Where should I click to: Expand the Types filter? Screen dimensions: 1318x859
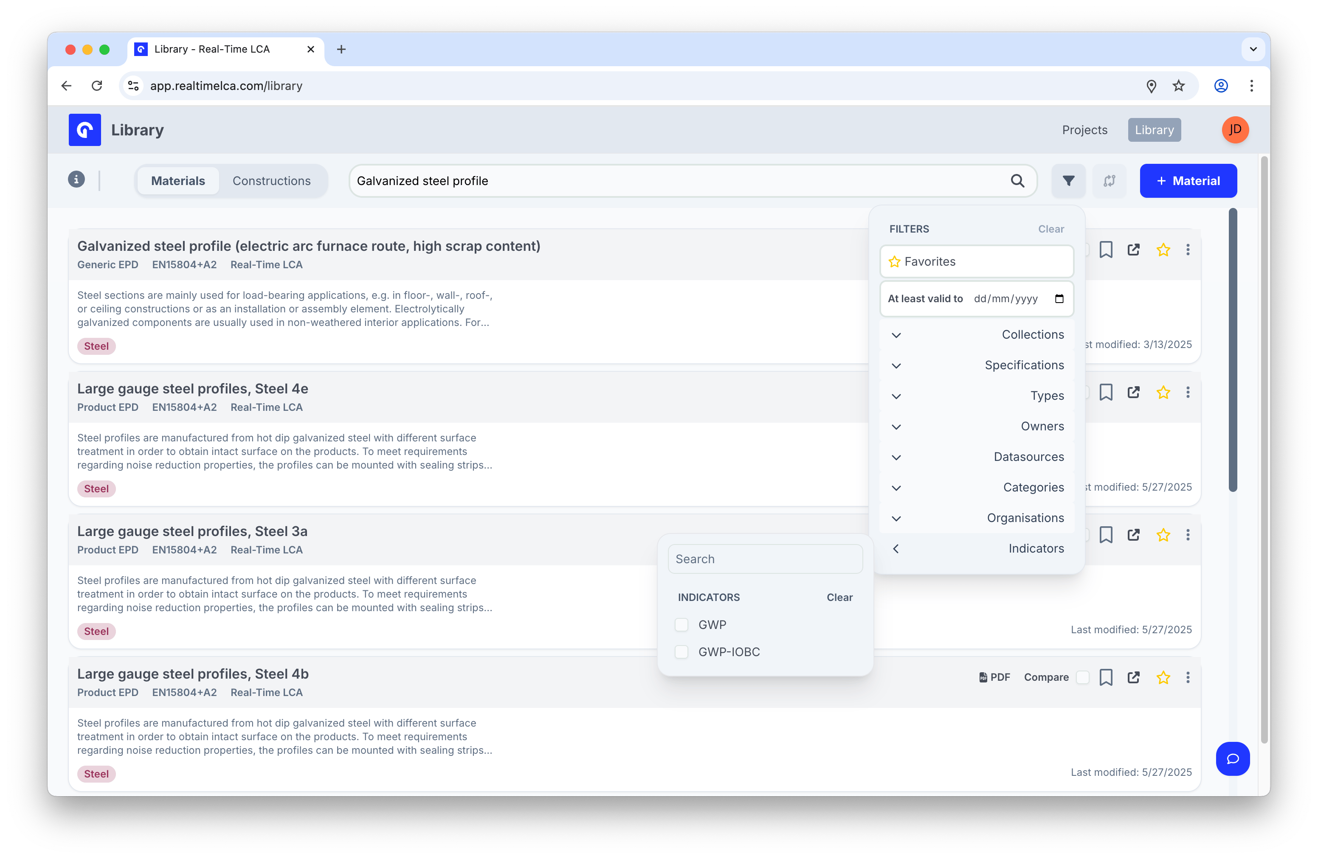pyautogui.click(x=977, y=396)
